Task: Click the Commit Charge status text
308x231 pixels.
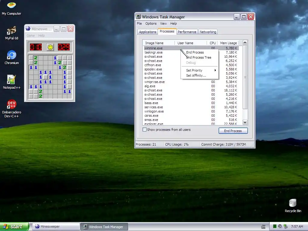Action: click(x=223, y=144)
